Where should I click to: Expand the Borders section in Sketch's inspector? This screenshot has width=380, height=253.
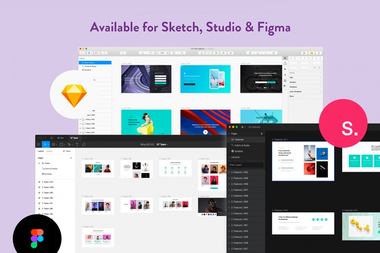[320, 82]
